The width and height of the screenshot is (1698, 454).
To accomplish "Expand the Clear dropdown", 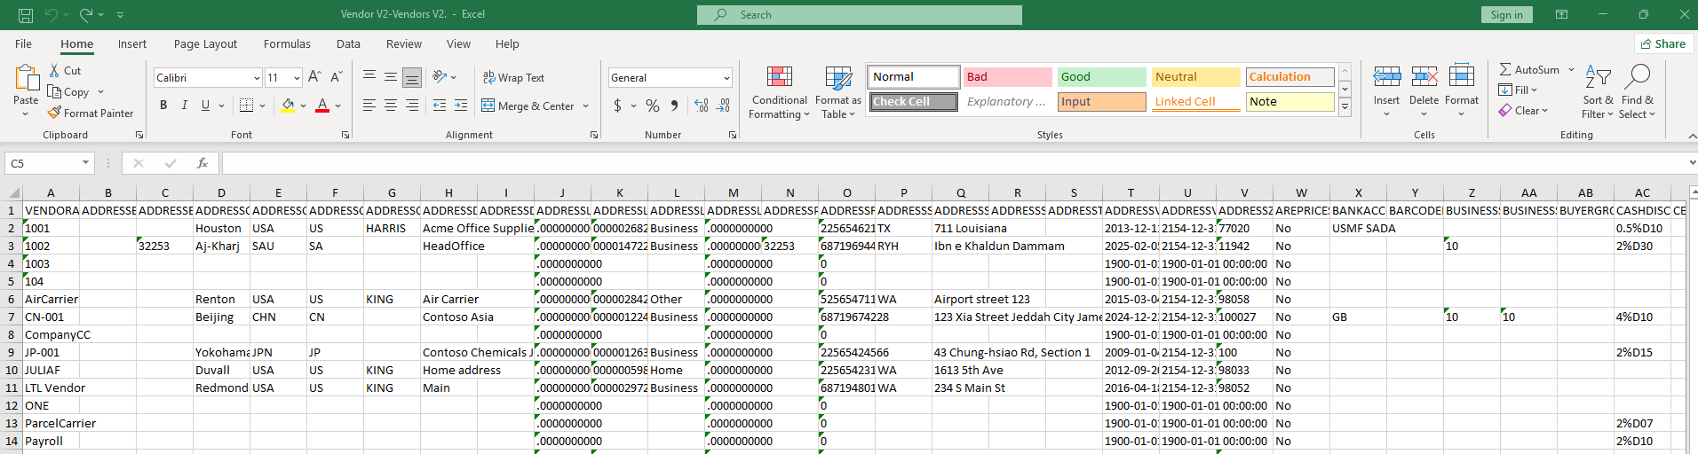I will pos(1545,111).
